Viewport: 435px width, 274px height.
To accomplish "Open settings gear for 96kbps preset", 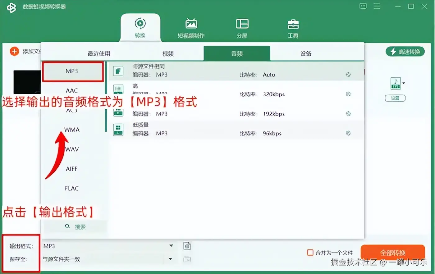I will point(348,133).
